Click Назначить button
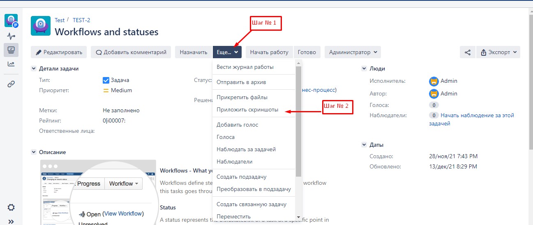Screen dimensions: 533x225 [x=194, y=52]
